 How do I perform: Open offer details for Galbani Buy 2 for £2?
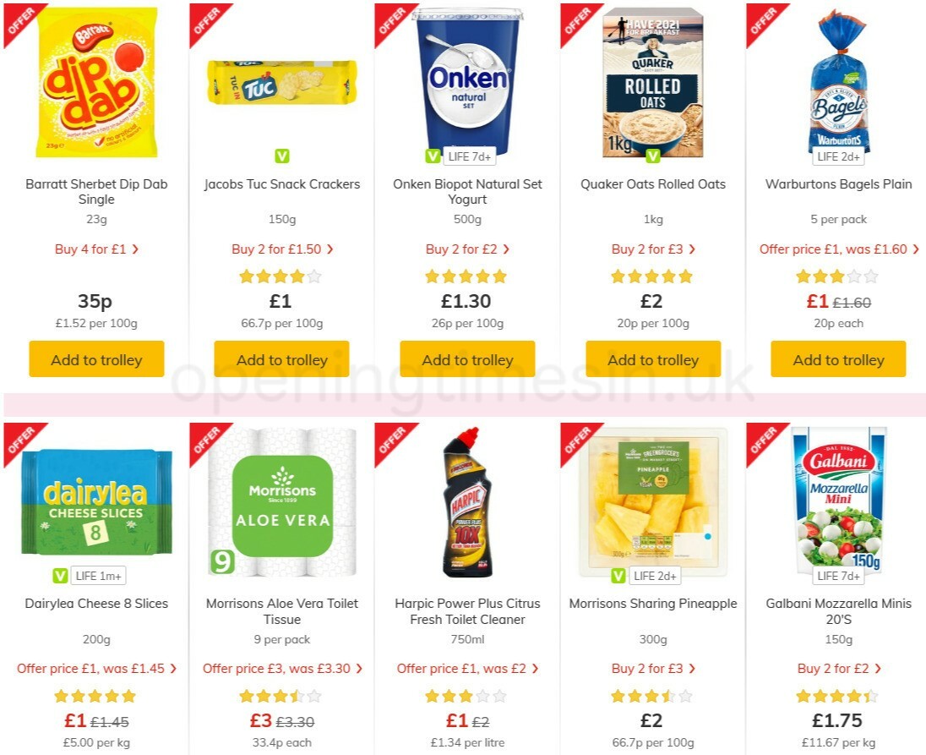[x=838, y=668]
